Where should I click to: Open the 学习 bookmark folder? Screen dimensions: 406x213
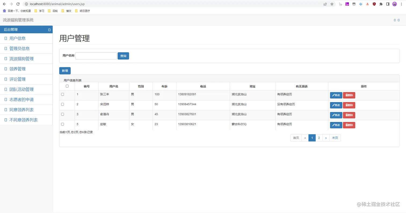point(39,11)
